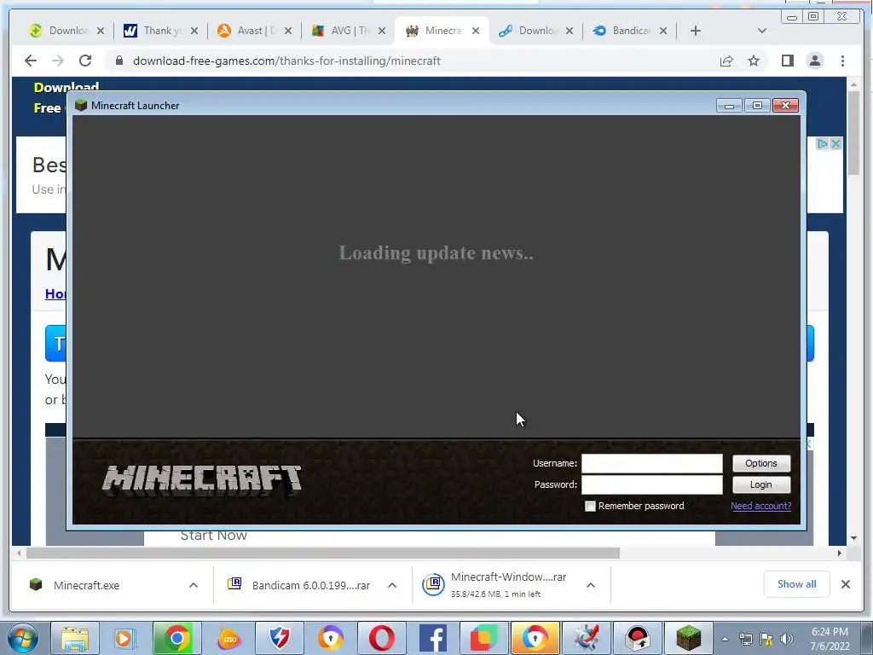Image resolution: width=873 pixels, height=655 pixels.
Task: Focus the Password field in Minecraft Launcher
Action: coord(652,484)
